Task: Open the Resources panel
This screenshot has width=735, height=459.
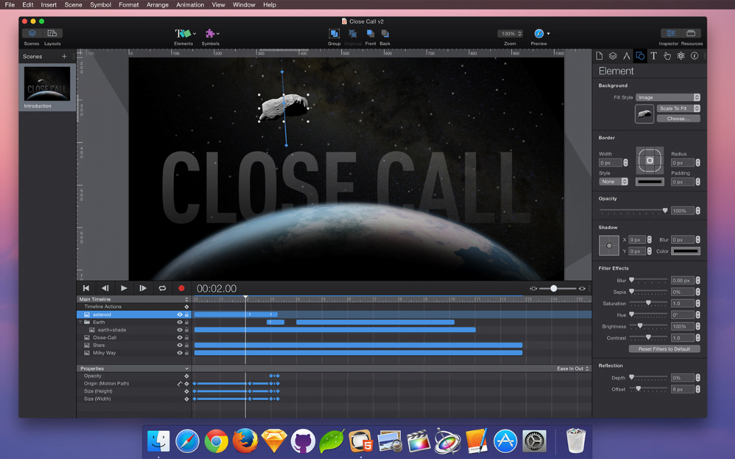Action: (690, 34)
